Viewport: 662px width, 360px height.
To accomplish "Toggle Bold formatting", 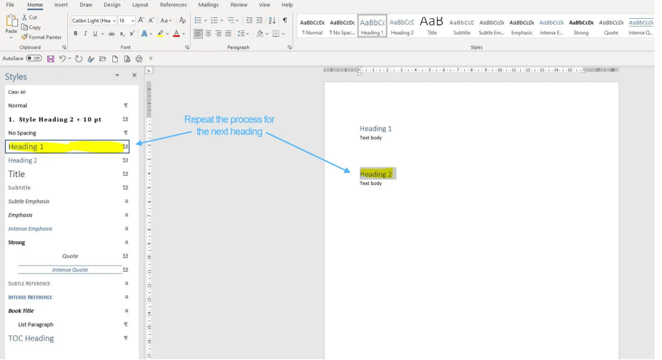I will point(76,34).
